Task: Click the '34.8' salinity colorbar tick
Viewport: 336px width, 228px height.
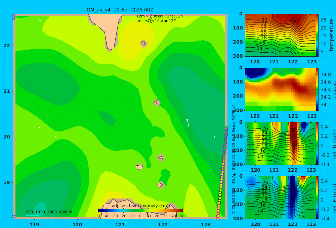Action: 326,74
